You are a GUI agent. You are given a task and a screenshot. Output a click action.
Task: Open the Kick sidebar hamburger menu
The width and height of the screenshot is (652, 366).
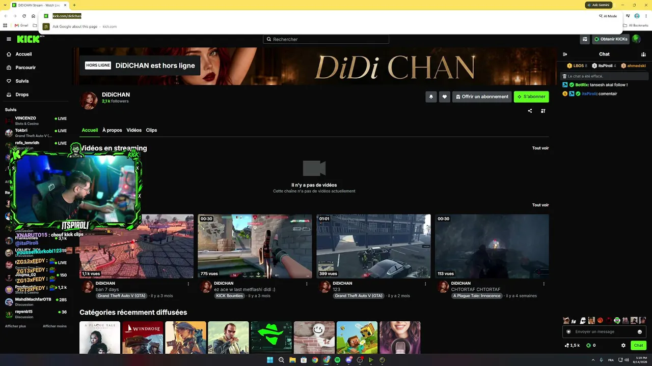point(9,39)
